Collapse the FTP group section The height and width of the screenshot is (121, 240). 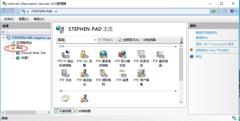point(176,47)
